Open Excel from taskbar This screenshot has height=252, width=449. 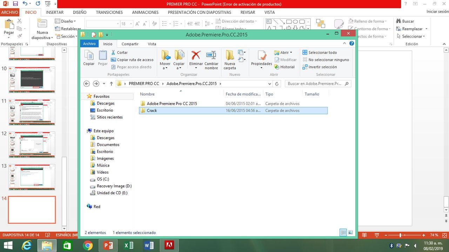point(128,245)
